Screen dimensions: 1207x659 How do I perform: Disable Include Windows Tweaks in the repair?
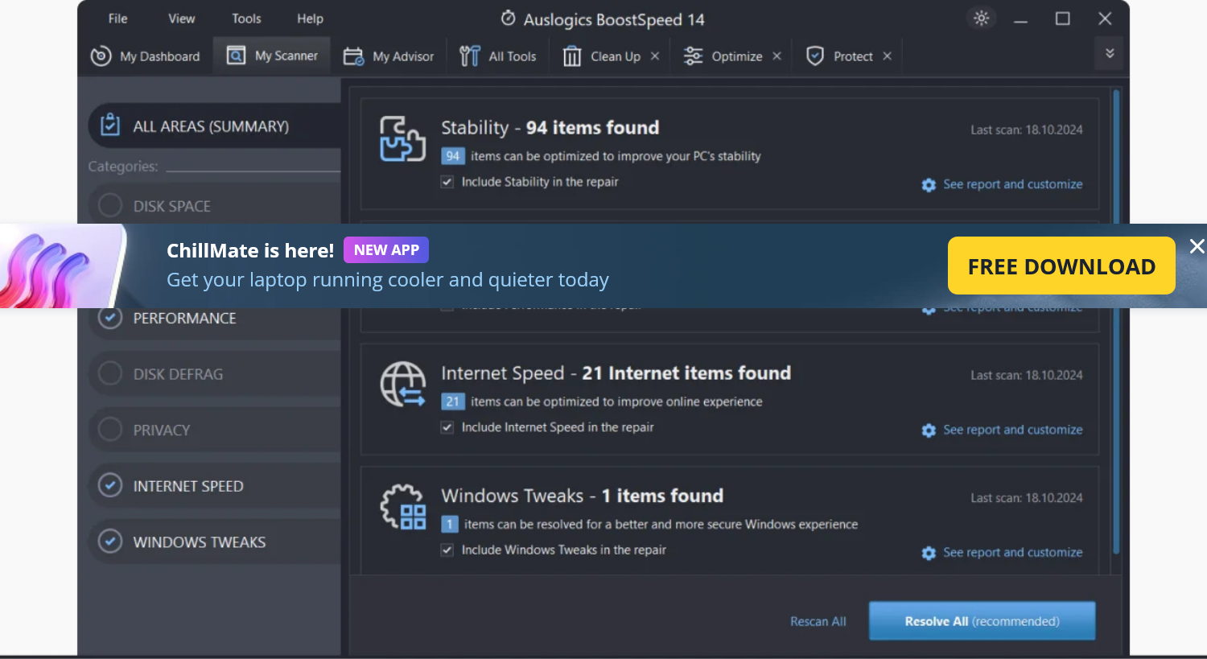point(447,550)
